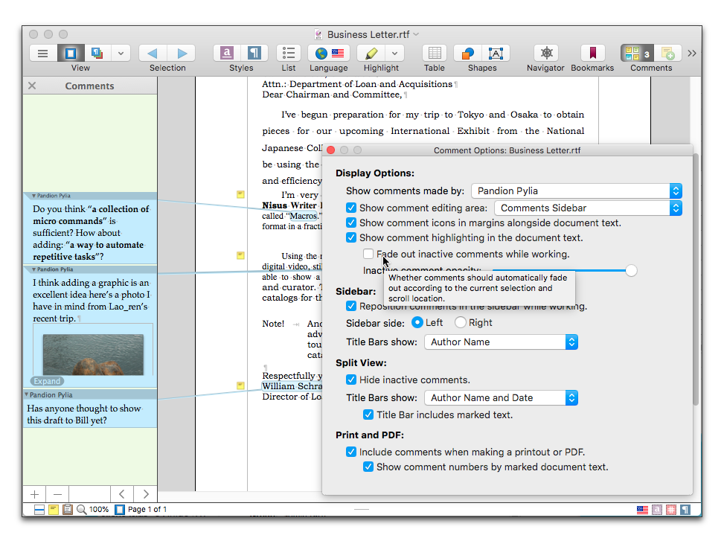Click Comment Options dialog scrollbar
The height and width of the screenshot is (541, 724).
696,280
